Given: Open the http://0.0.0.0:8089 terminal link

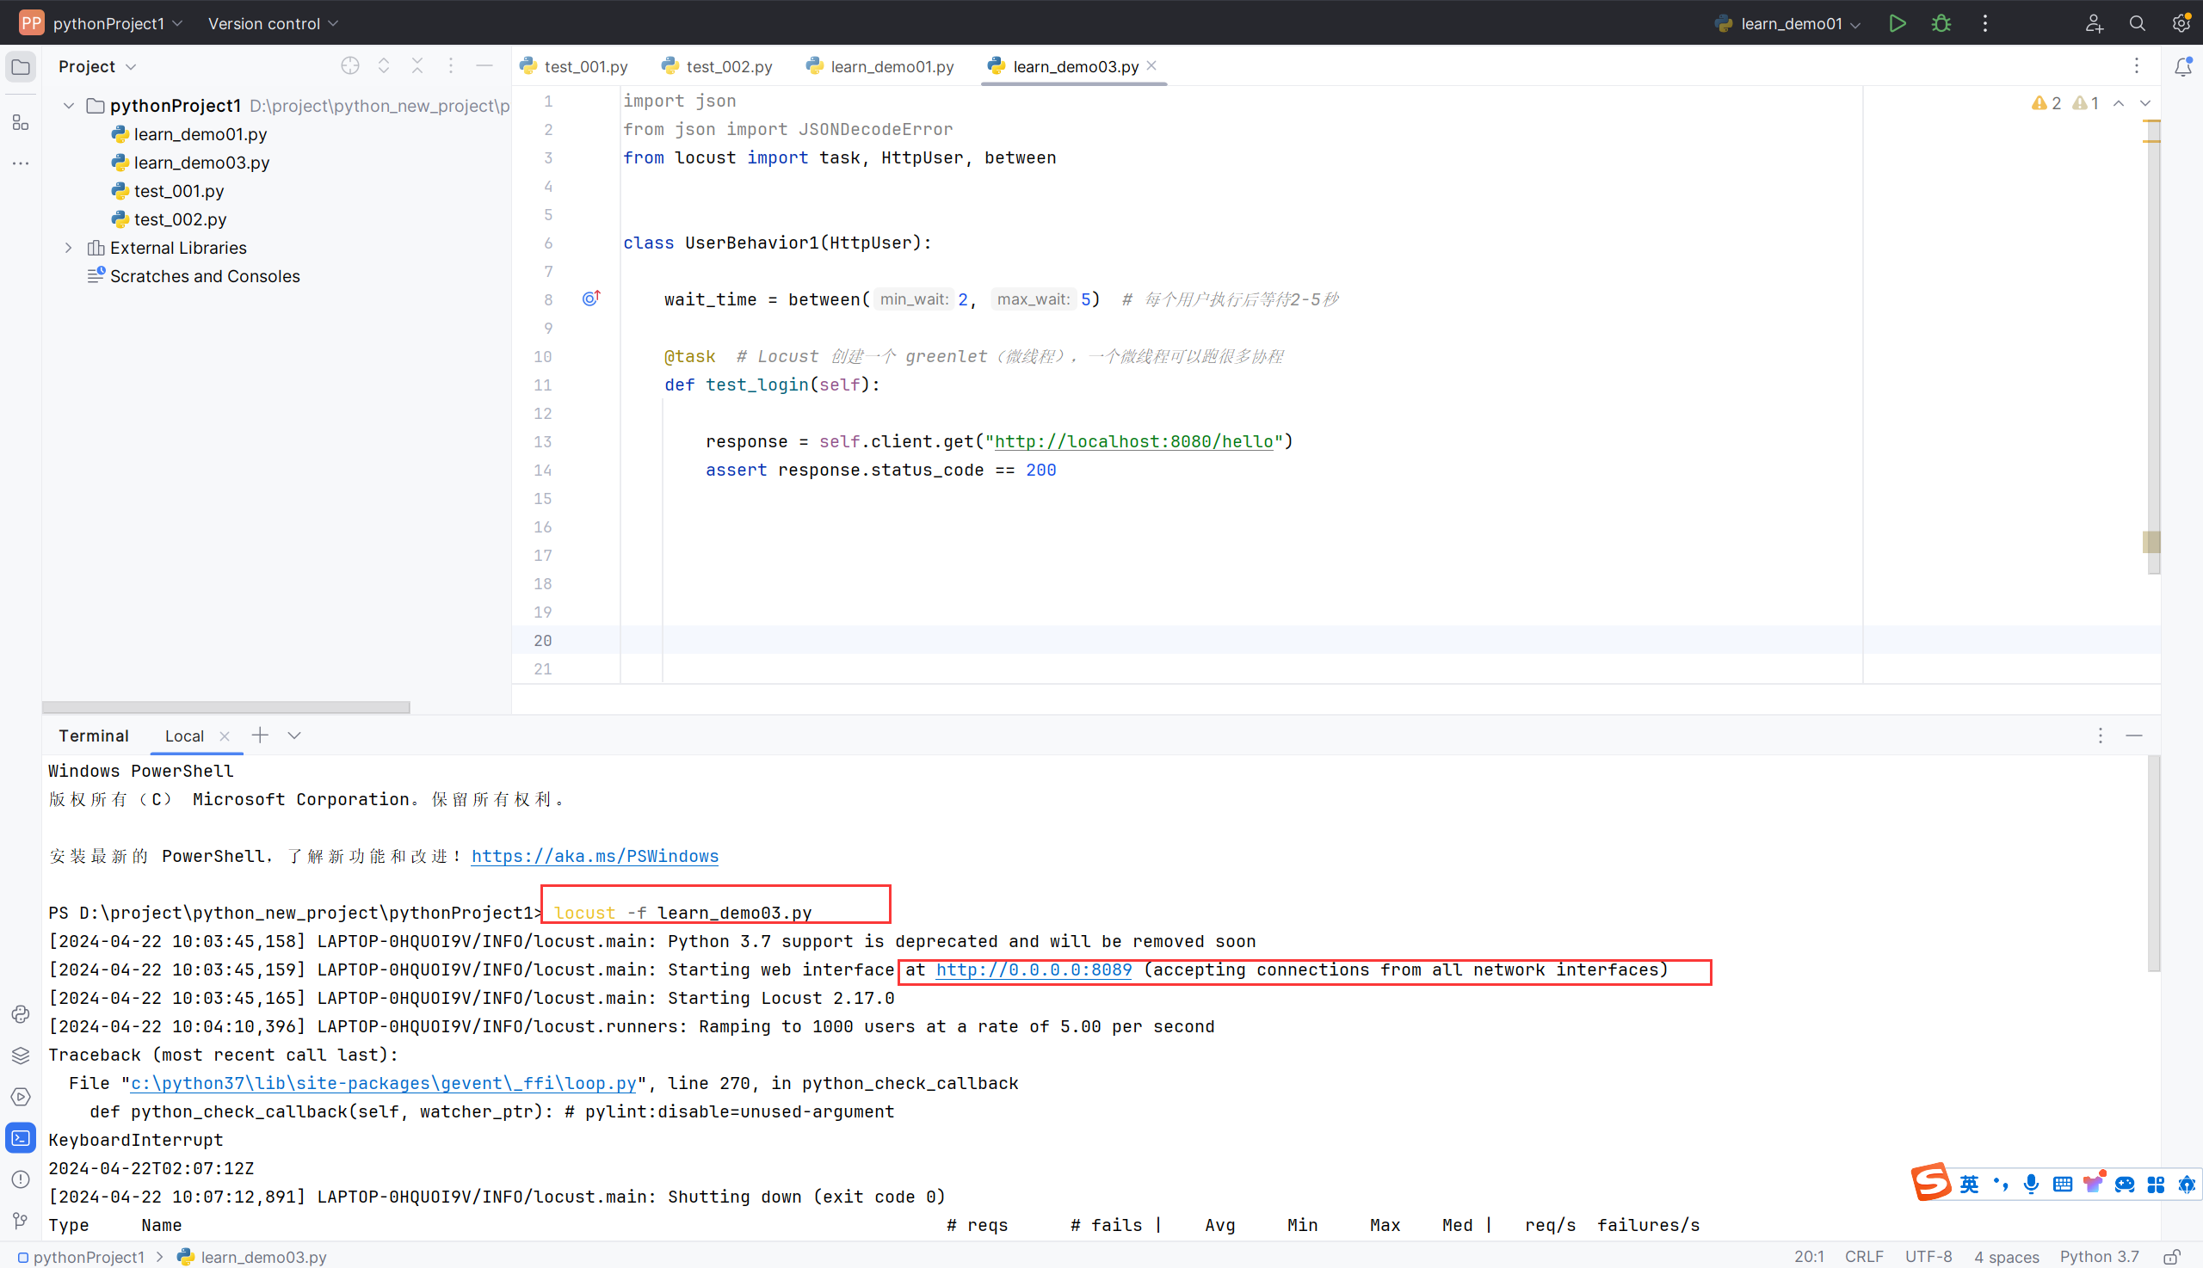Looking at the screenshot, I should 1034,969.
